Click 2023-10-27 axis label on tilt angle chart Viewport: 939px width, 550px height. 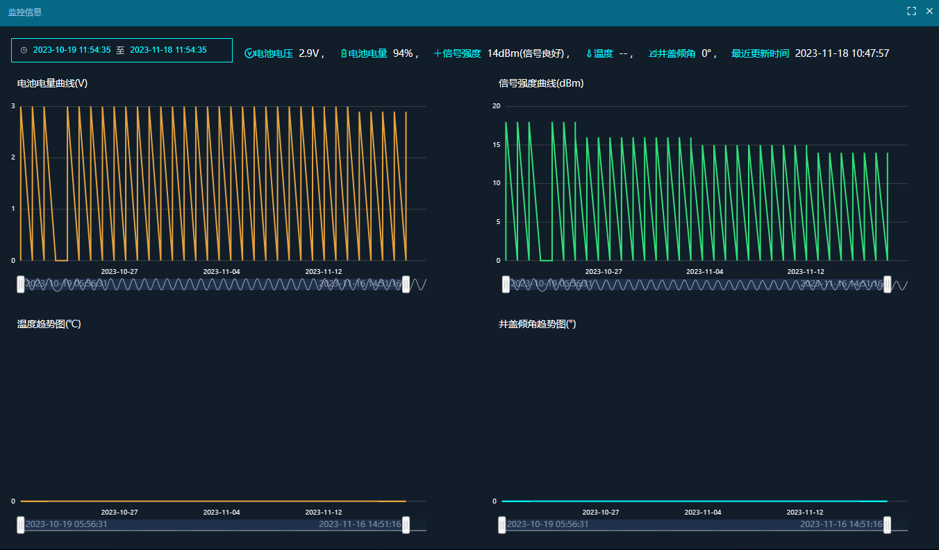pyautogui.click(x=601, y=512)
